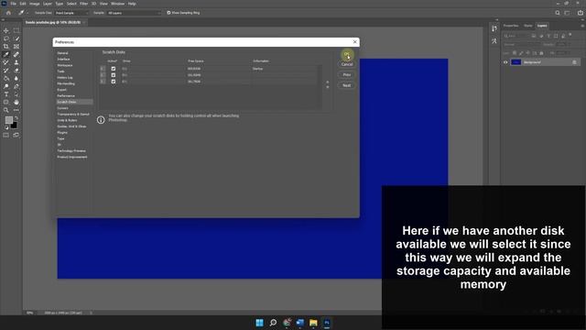This screenshot has height=330, width=586.
Task: Select the Blur drop tool
Action: (16, 78)
